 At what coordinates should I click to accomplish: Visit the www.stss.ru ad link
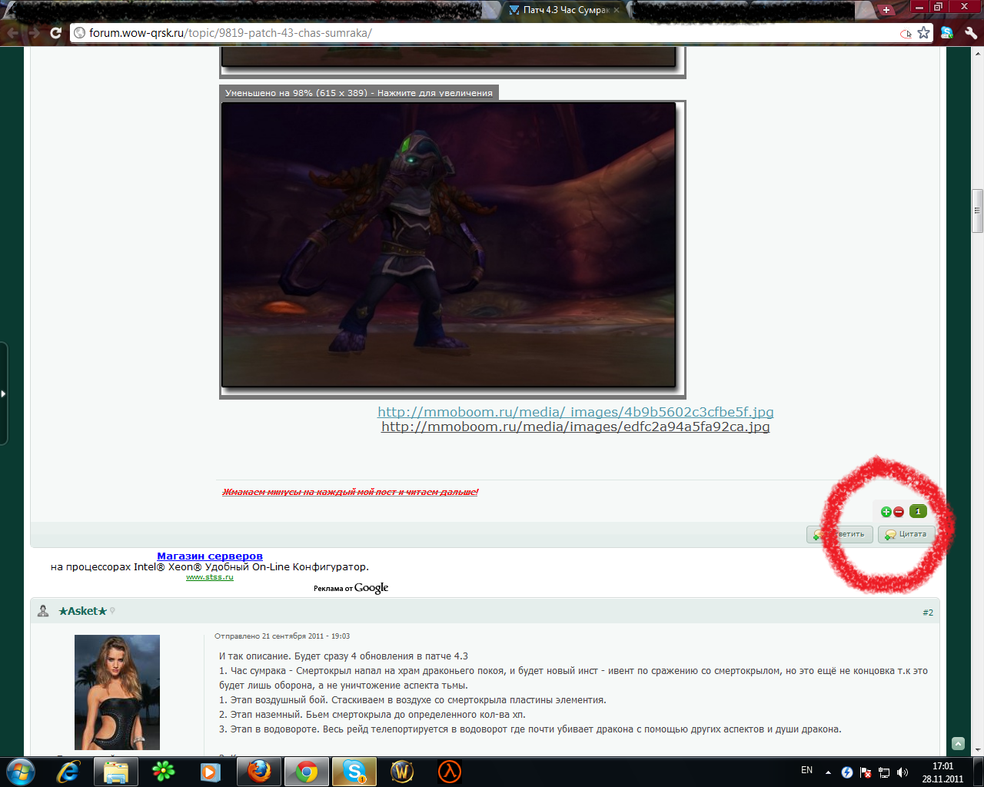point(210,577)
